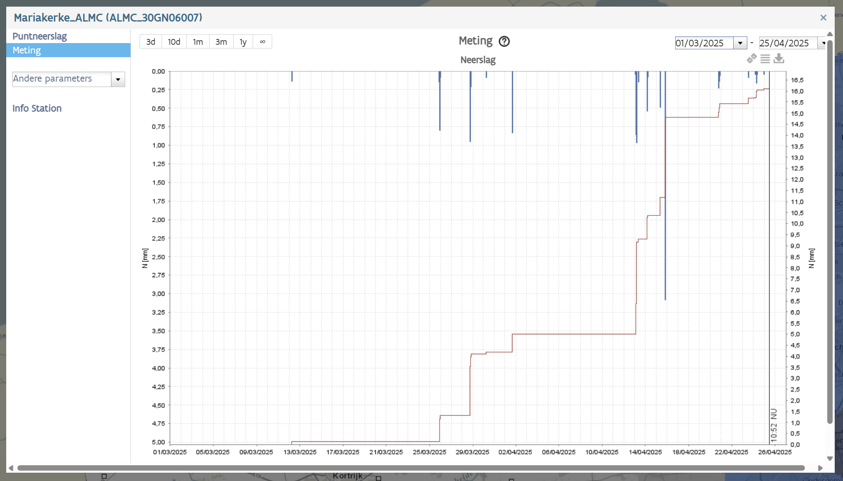843x481 pixels.
Task: Click into the start date field
Action: point(703,43)
